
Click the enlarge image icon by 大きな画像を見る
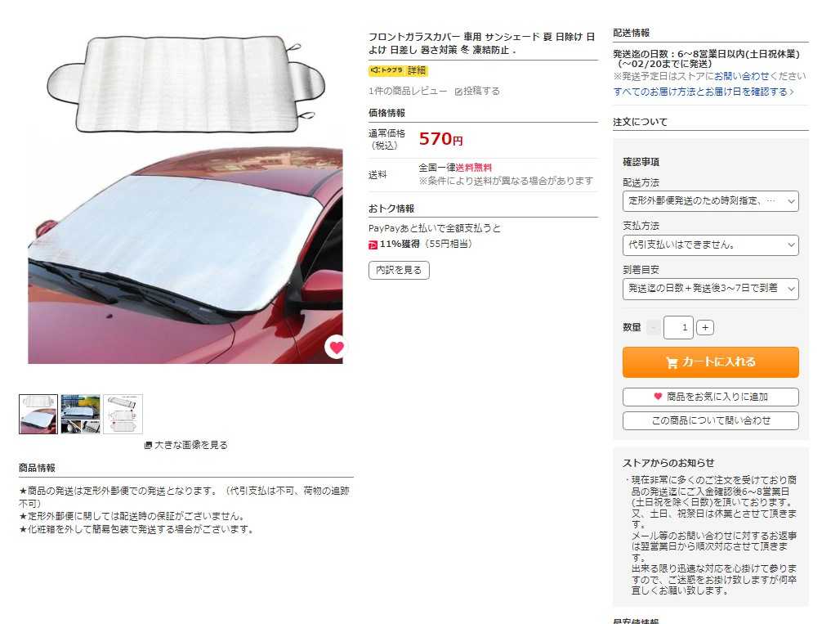tap(148, 445)
